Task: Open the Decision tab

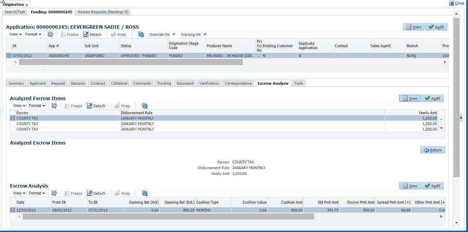Action: click(x=78, y=83)
